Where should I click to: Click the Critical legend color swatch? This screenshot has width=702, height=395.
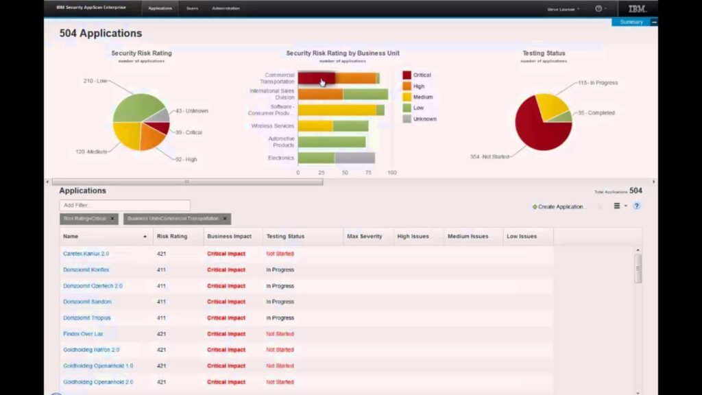(x=407, y=75)
